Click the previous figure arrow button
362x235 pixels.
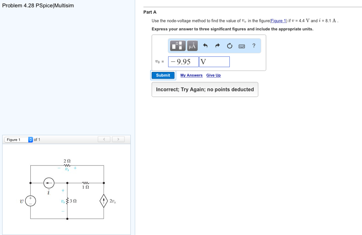click(x=104, y=139)
